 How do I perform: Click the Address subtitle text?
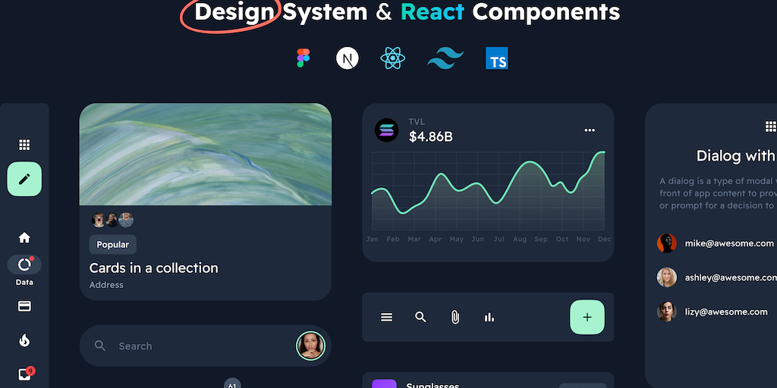coord(106,285)
